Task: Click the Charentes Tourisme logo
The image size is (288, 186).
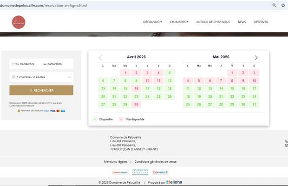Action: 140,172
